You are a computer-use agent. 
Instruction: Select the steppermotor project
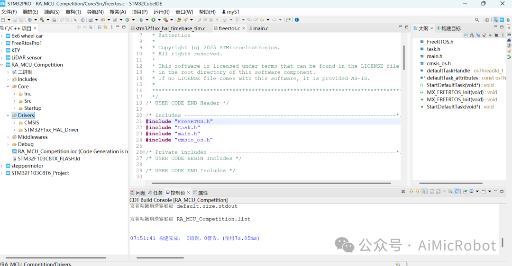point(25,166)
